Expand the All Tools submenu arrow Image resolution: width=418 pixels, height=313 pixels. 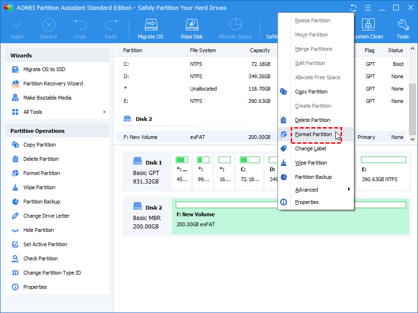[104, 112]
